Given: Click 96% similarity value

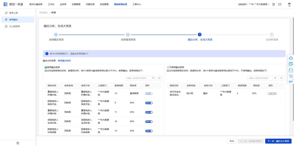Looking at the screenshot, I should (x=132, y=103).
